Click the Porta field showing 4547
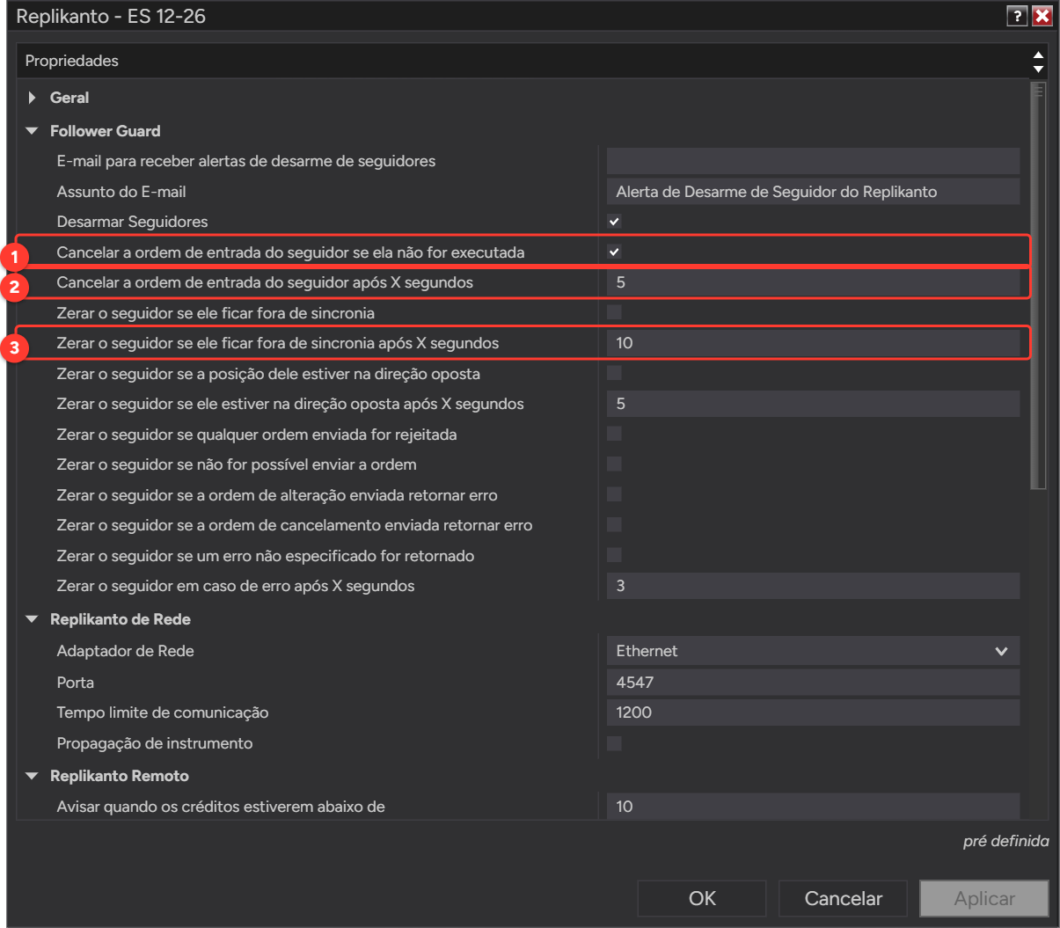This screenshot has width=1060, height=928. click(x=813, y=683)
